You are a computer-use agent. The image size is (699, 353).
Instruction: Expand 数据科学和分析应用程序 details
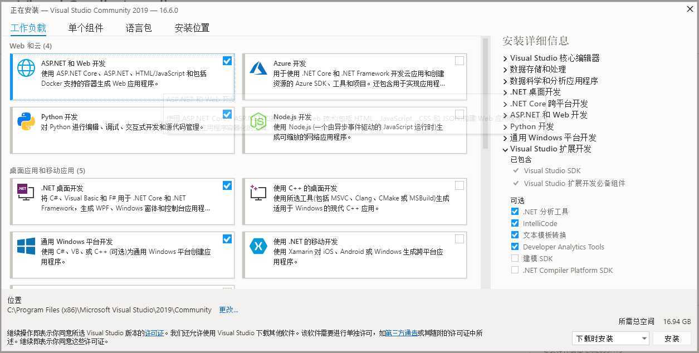tap(505, 81)
